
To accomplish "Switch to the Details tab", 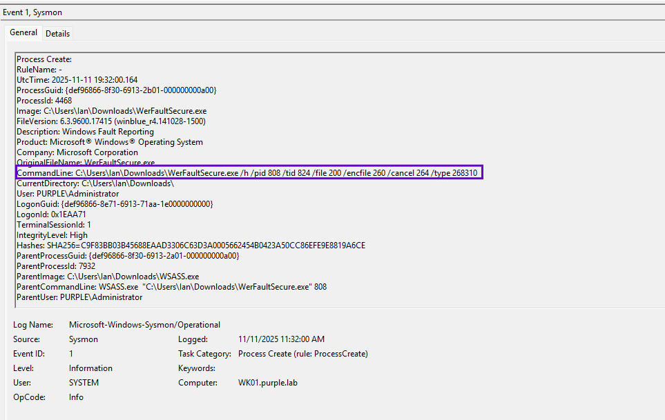I will 57,33.
